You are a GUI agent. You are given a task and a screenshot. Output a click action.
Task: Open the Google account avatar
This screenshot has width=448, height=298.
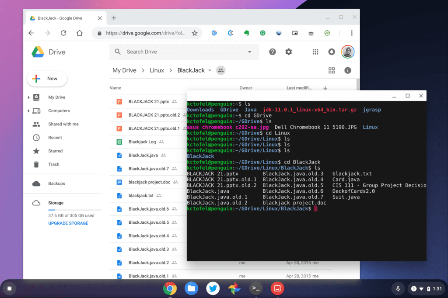point(348,52)
